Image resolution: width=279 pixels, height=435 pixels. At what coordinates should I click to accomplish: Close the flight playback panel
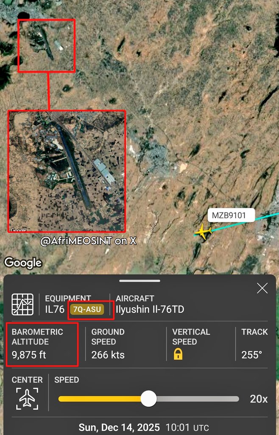click(262, 288)
